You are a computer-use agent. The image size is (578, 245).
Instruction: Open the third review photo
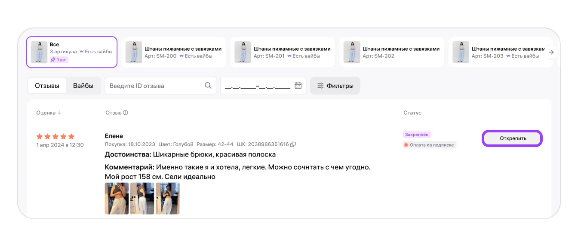click(x=167, y=198)
